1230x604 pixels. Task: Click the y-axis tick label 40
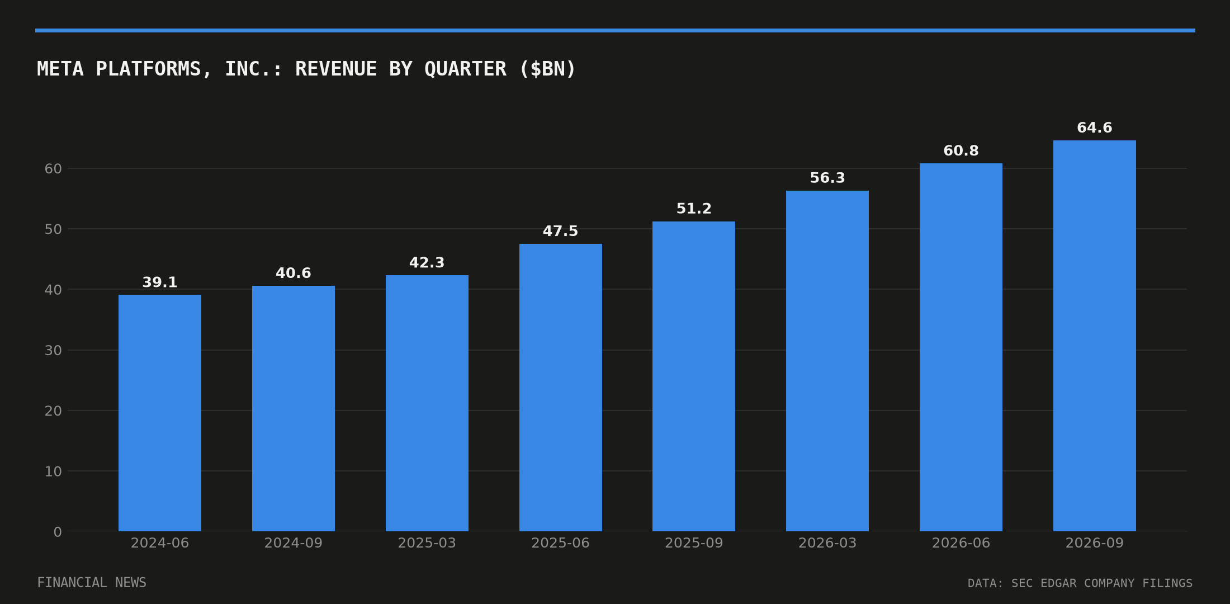[x=53, y=290]
